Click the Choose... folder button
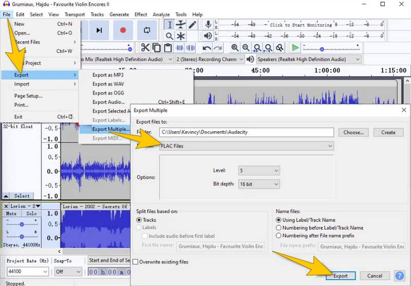Screen dimensions: 411x286 click(353, 132)
